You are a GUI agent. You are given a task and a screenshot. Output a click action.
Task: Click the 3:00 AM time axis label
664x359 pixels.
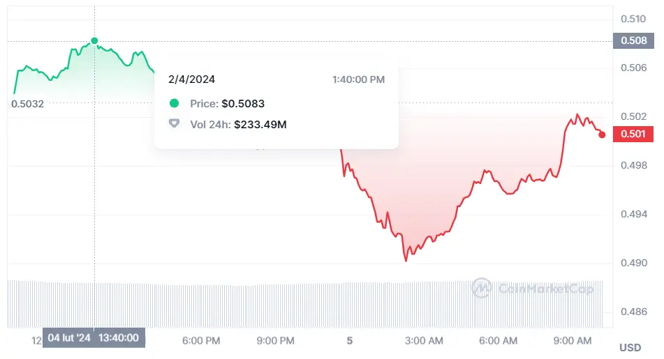pos(424,340)
